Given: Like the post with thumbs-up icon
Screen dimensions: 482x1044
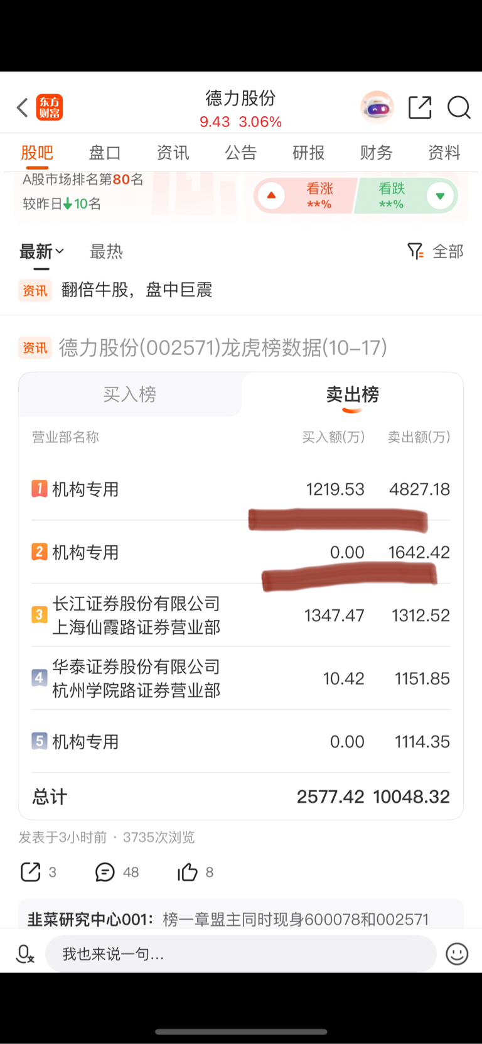Looking at the screenshot, I should pos(187,872).
